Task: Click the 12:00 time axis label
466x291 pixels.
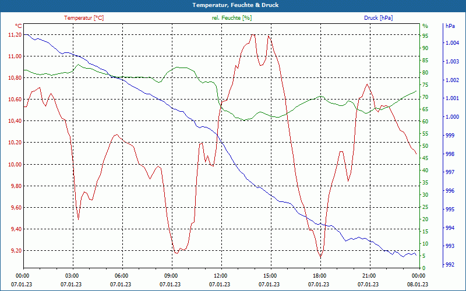Action: 222,275
